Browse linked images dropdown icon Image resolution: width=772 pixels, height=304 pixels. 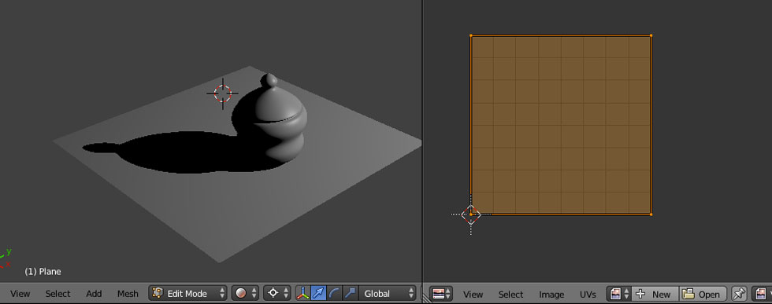[619, 294]
